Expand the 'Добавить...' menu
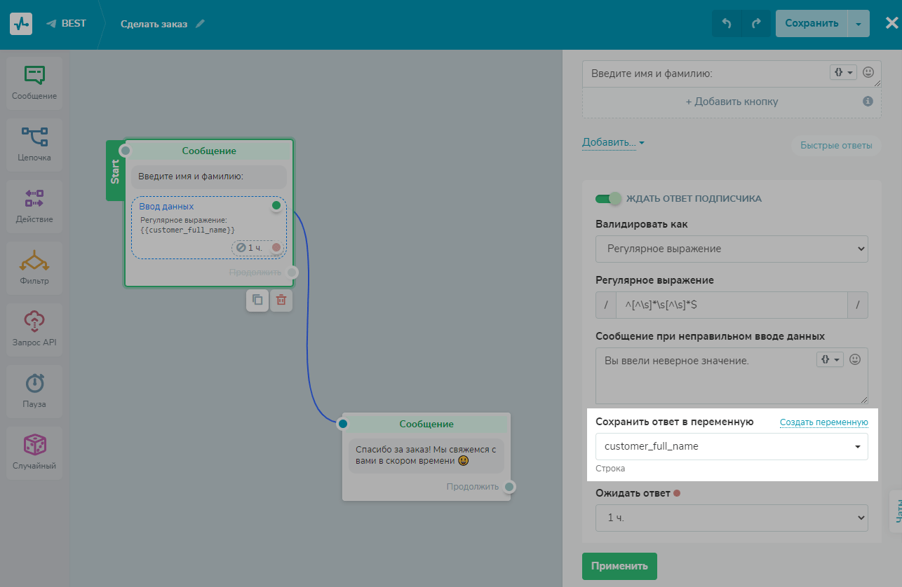 pyautogui.click(x=612, y=142)
